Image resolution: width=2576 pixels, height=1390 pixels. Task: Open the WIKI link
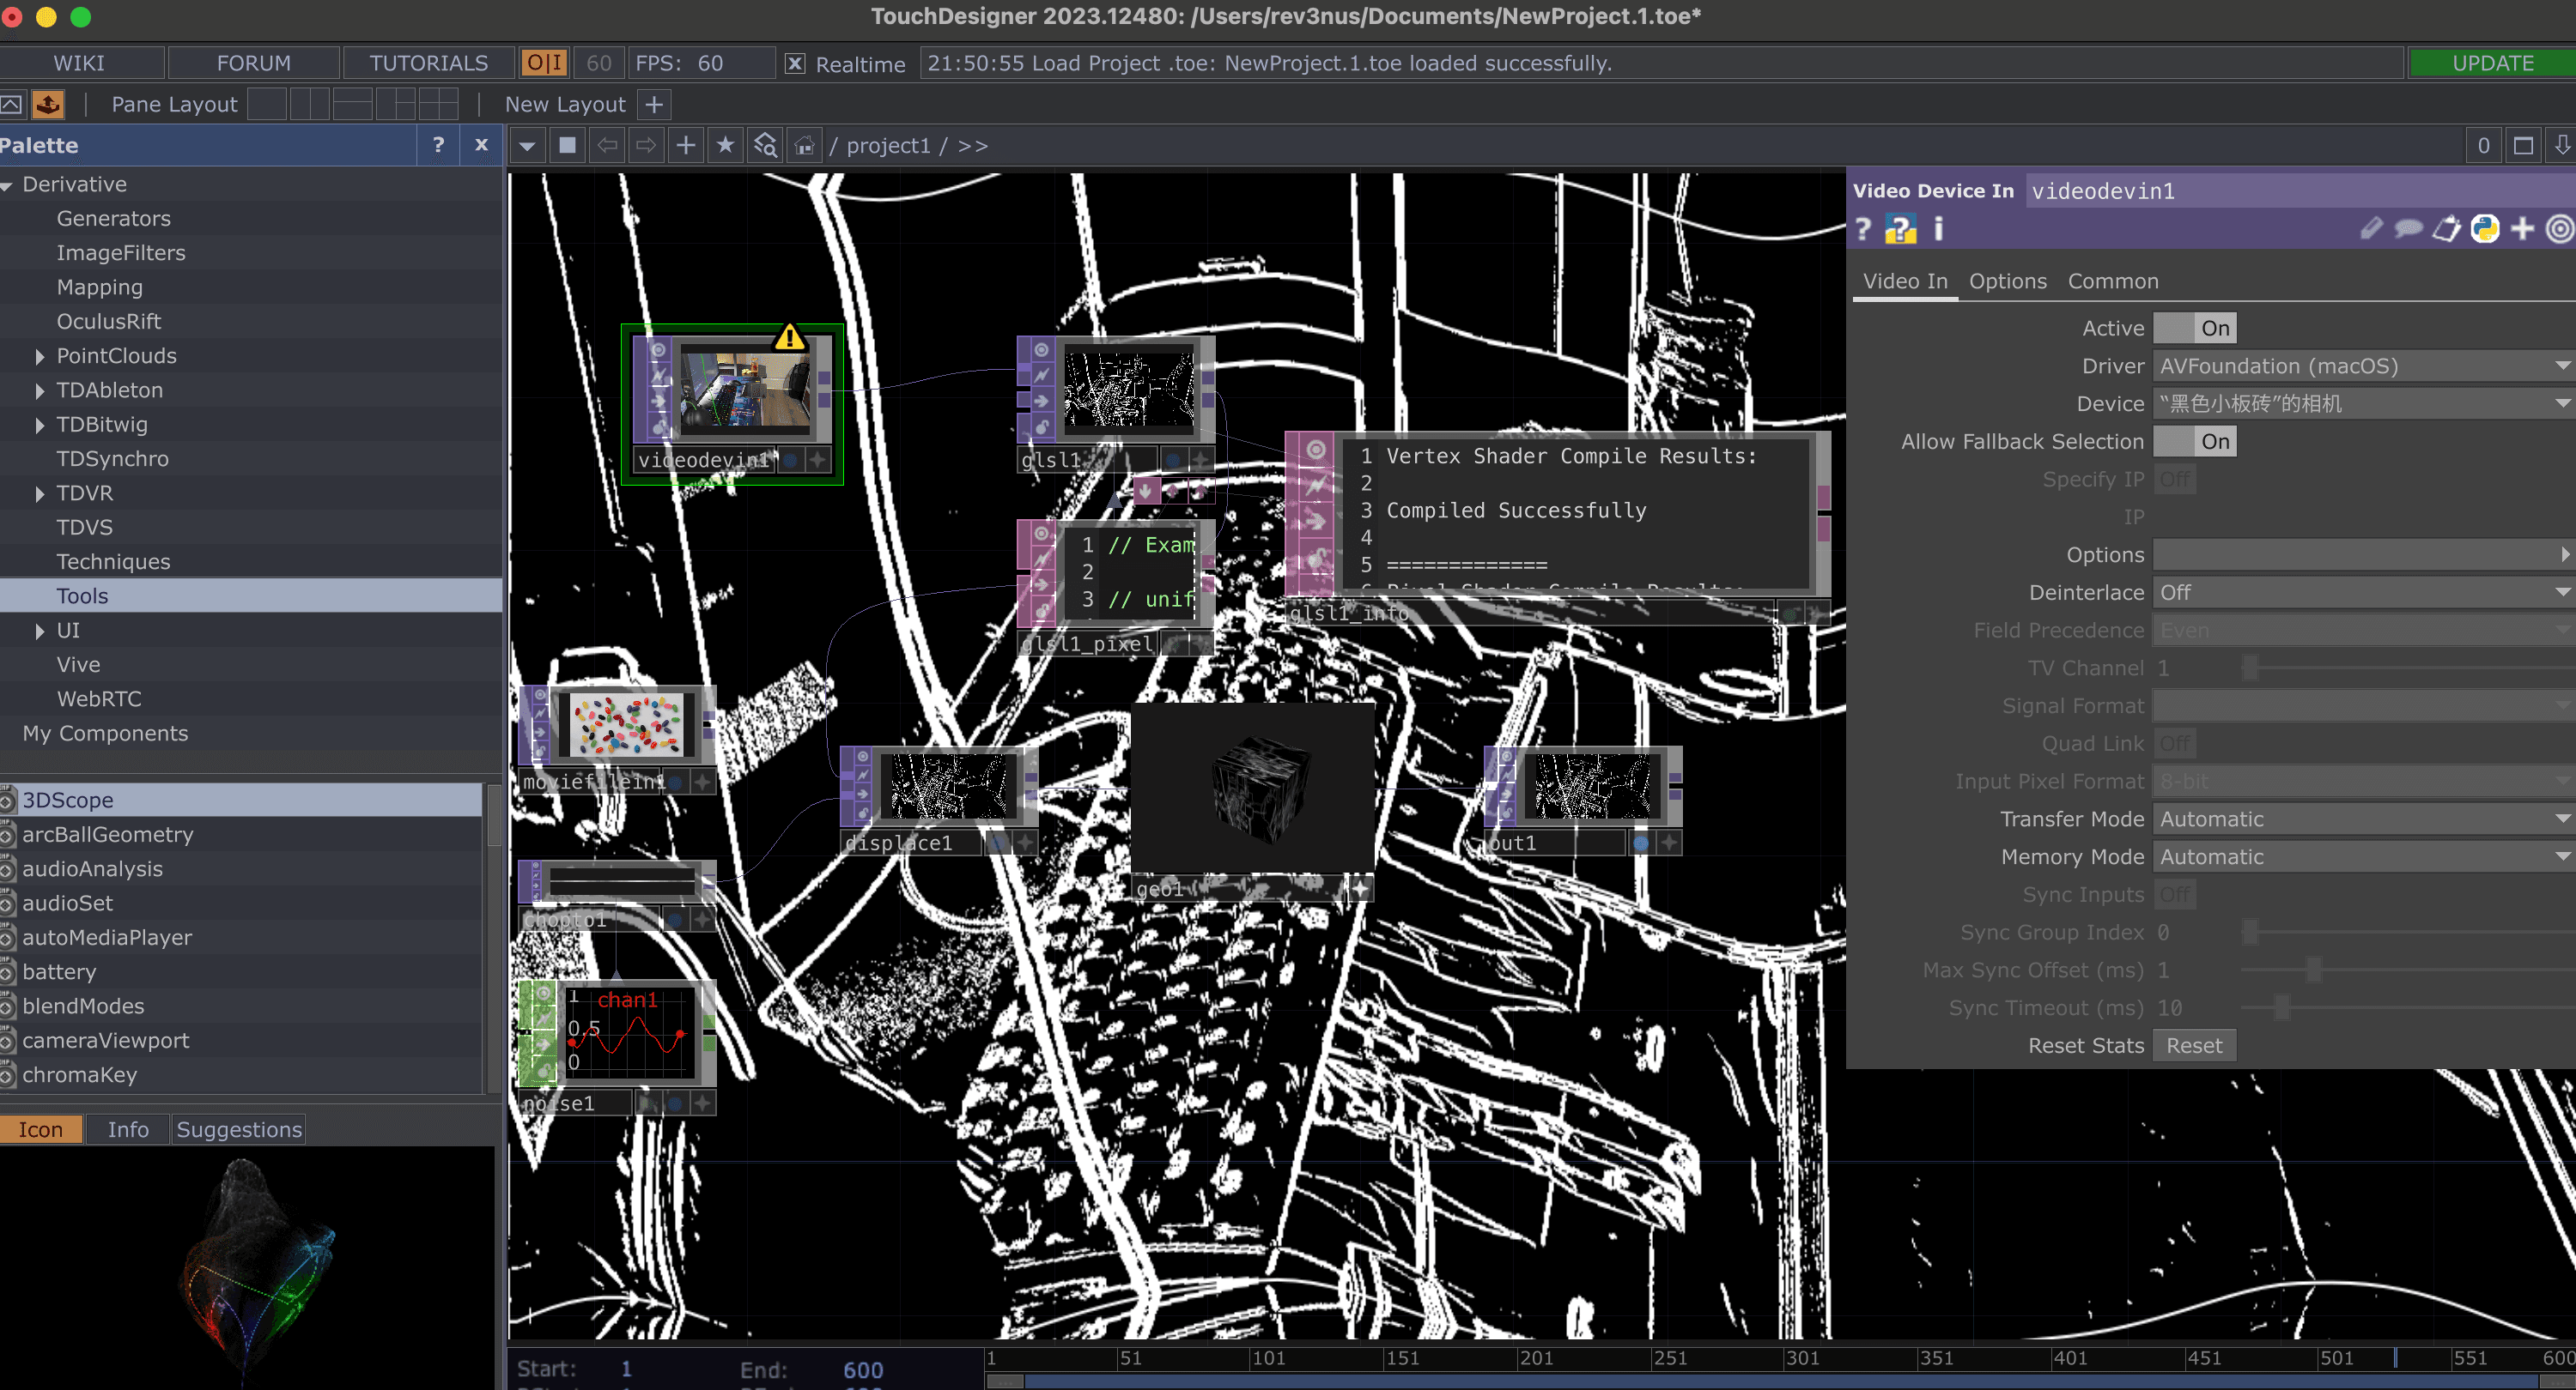coord(79,63)
